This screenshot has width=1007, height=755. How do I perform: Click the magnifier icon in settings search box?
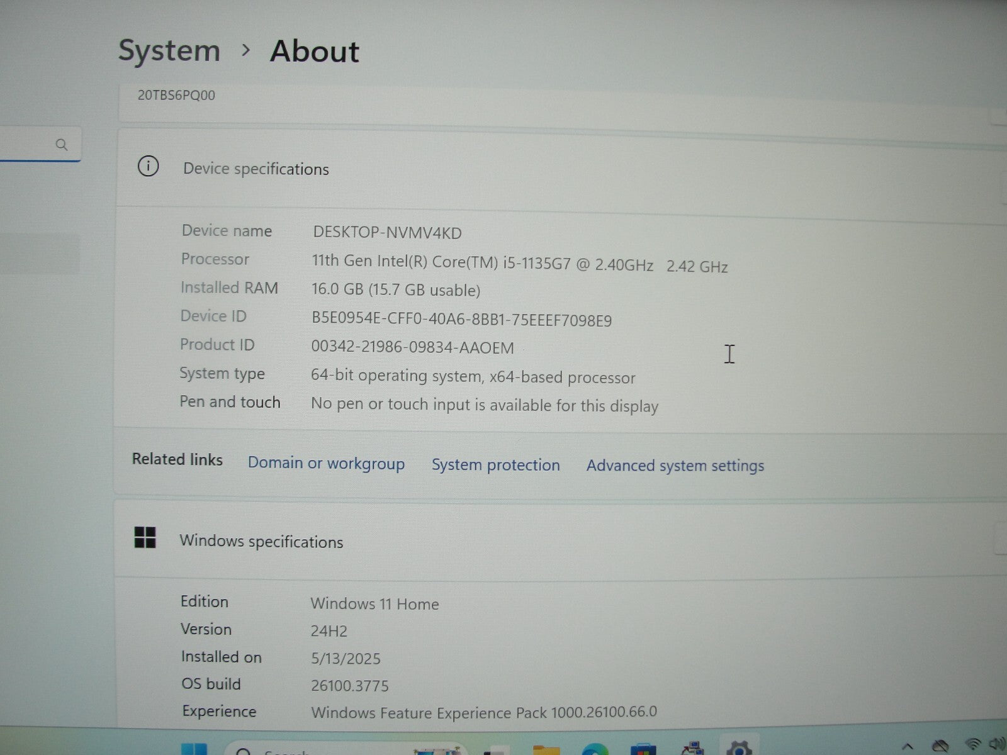[x=62, y=145]
